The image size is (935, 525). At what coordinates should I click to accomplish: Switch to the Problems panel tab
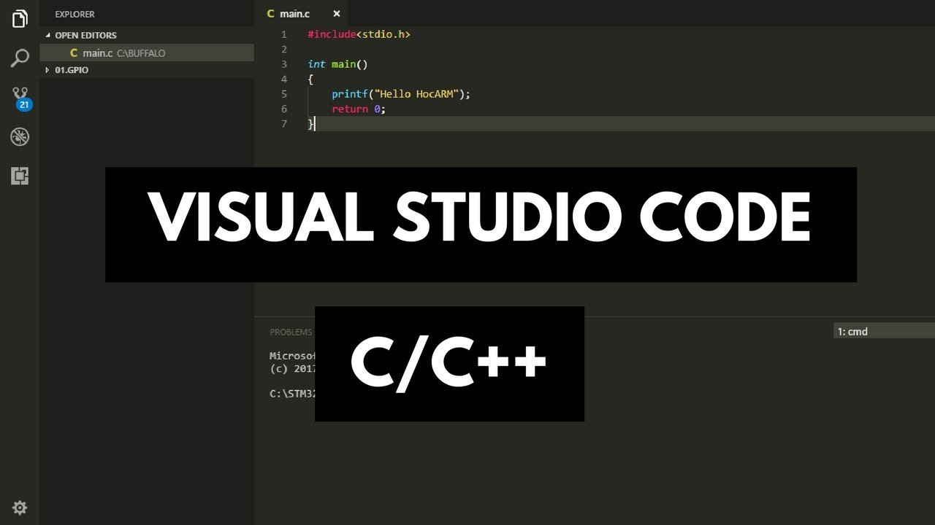point(291,332)
